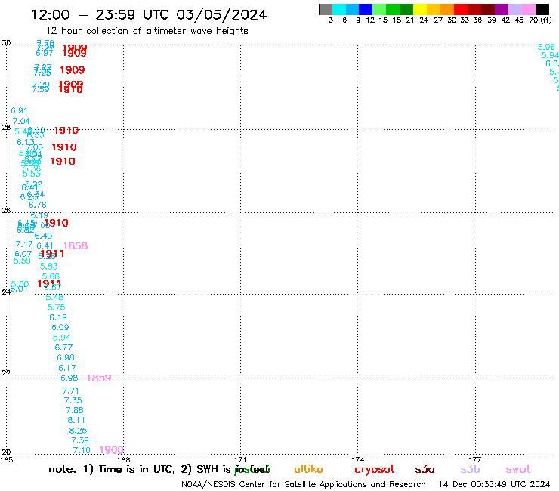Click the 8.25 wave height value
The height and width of the screenshot is (491, 559).
coord(78,431)
